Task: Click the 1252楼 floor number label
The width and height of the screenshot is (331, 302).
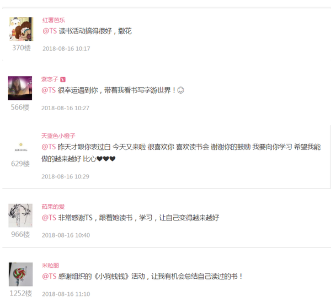Action: point(21,293)
